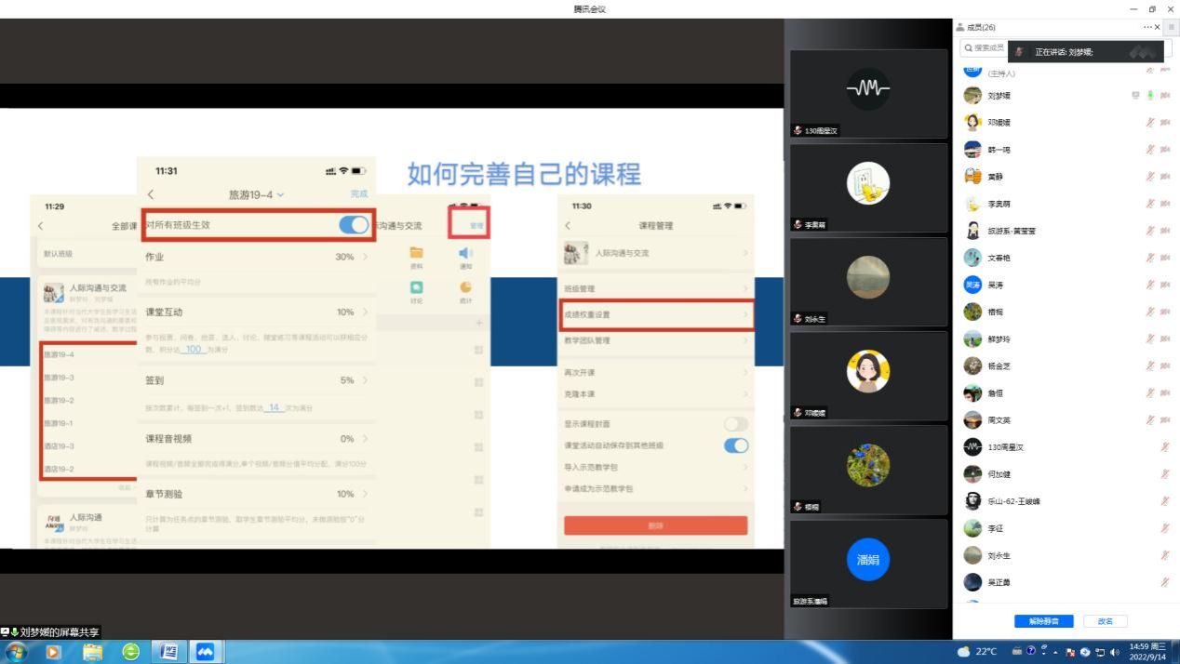Click the 改名 rename button
Image resolution: width=1180 pixels, height=664 pixels.
[x=1105, y=620]
